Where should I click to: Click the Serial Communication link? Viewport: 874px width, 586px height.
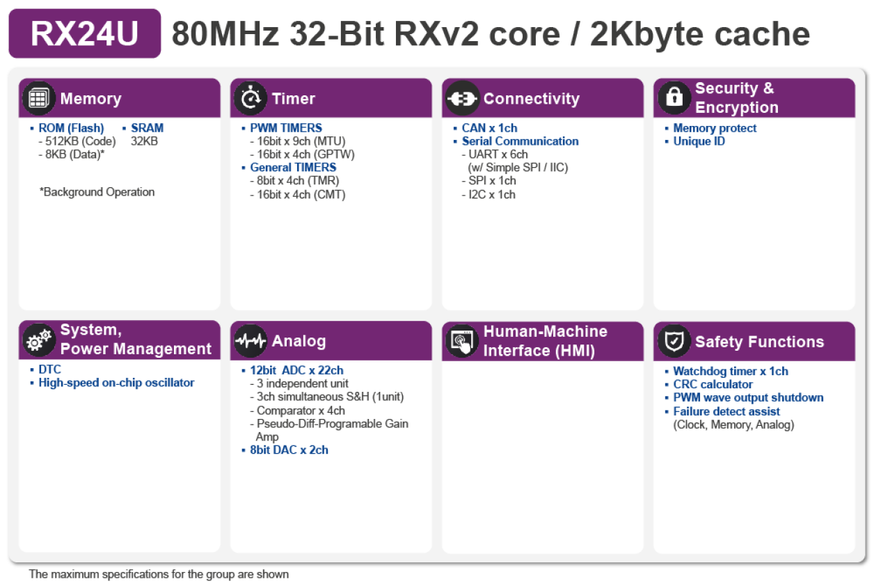[x=521, y=141]
